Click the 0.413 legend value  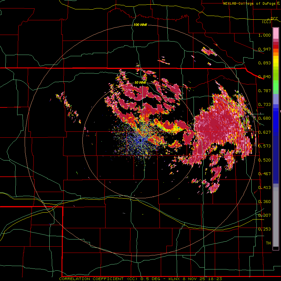click(x=264, y=188)
